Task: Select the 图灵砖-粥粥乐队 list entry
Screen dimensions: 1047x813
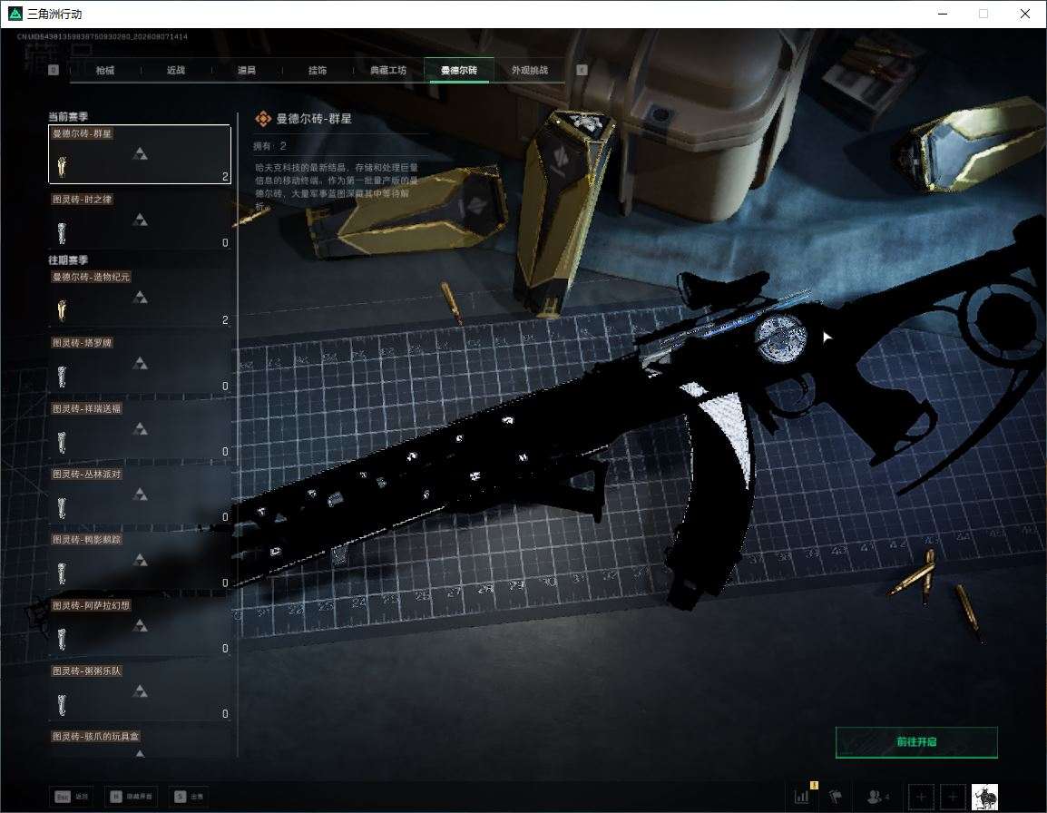Action: (140, 691)
